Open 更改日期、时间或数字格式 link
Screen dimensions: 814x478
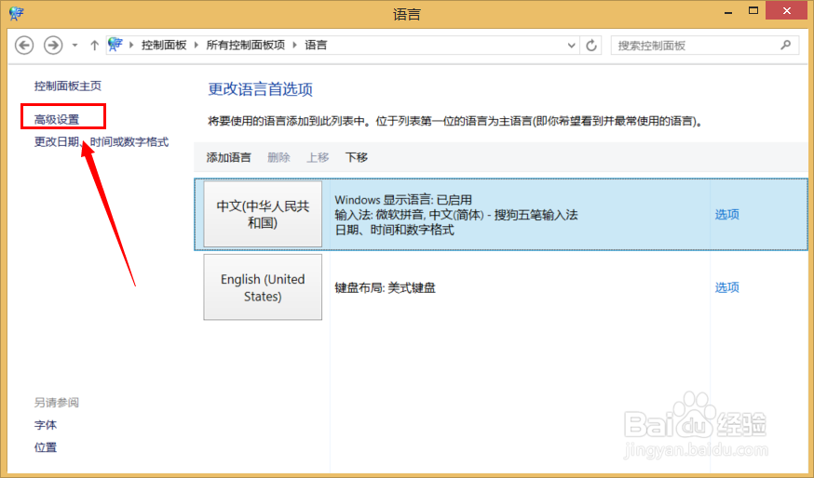pos(102,141)
